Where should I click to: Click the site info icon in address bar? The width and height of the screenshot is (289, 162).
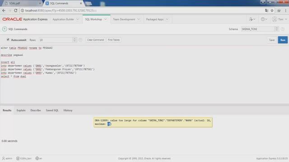[x=22, y=10]
